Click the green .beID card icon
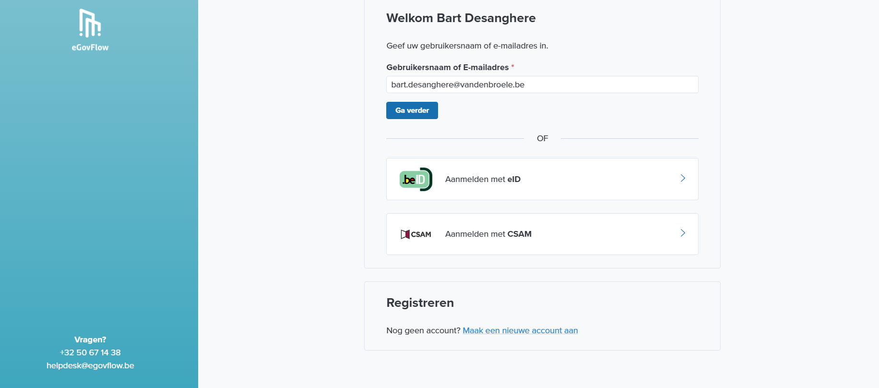Viewport: 879px width, 388px height. (416, 179)
